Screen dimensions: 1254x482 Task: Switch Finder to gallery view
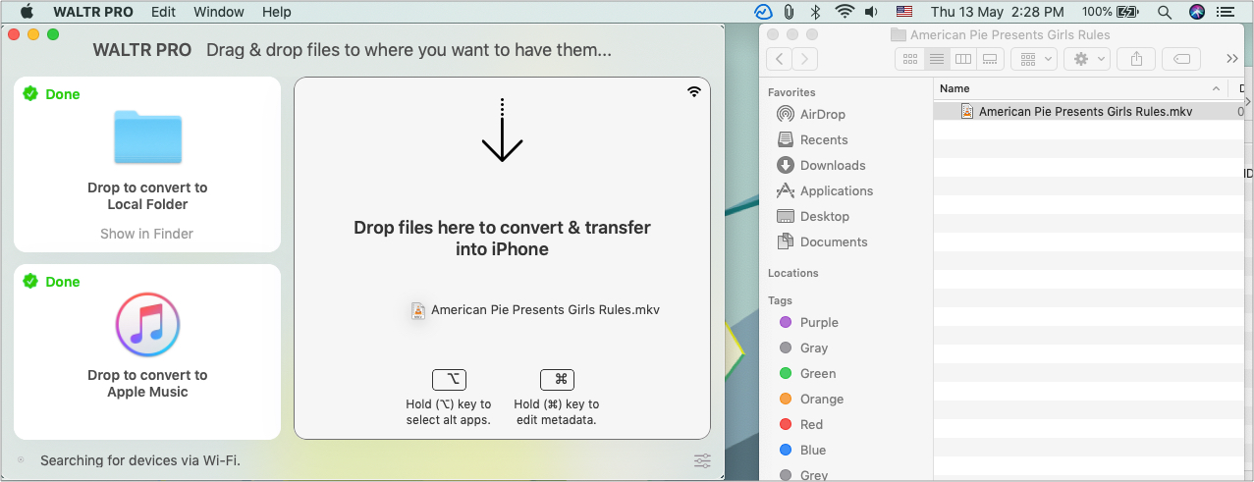pyautogui.click(x=990, y=59)
